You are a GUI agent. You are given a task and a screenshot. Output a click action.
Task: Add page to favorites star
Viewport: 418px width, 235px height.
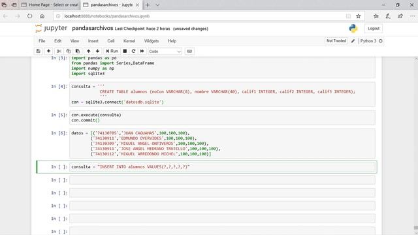click(359, 16)
